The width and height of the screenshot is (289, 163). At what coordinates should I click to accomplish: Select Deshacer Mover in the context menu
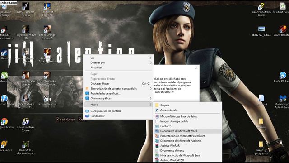118,84
